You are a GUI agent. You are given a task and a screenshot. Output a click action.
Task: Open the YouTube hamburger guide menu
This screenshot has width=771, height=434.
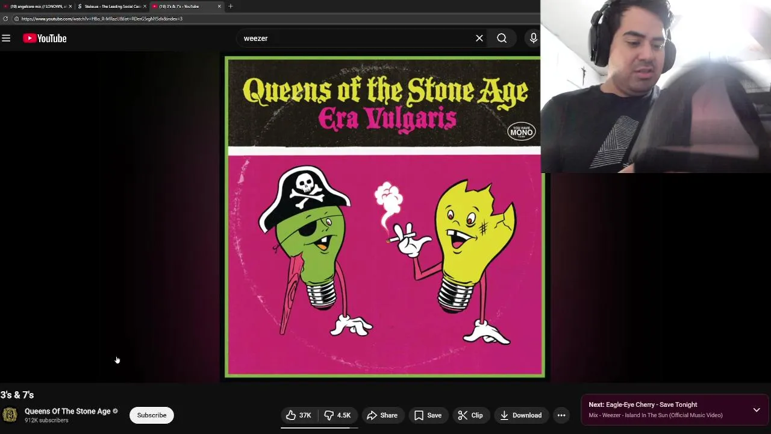click(6, 38)
